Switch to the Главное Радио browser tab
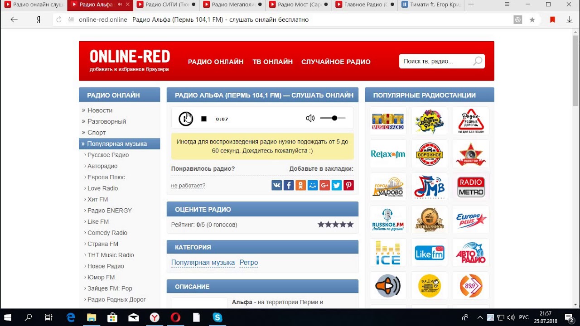Screen dimensions: 580x326 (x=365, y=5)
